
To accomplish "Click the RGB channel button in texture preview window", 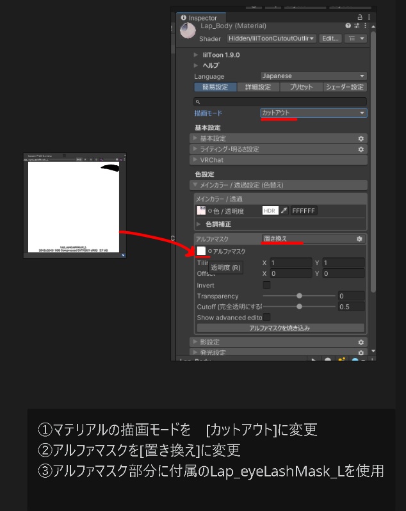I will click(x=79, y=159).
